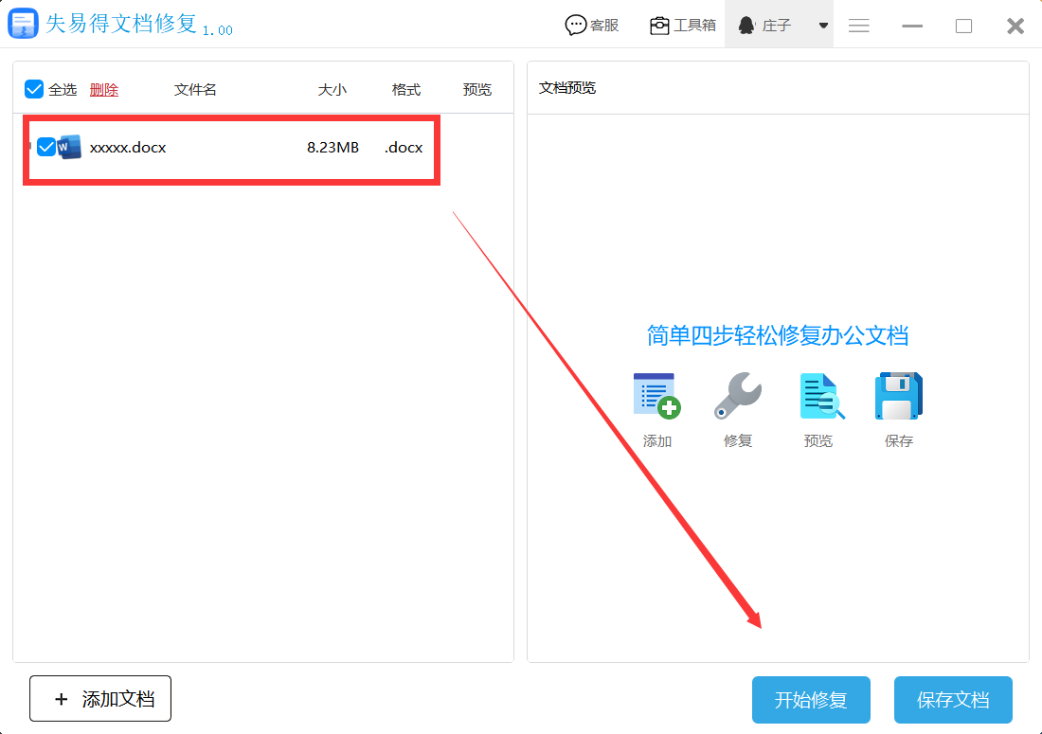Click the 文件名 column header

(195, 90)
